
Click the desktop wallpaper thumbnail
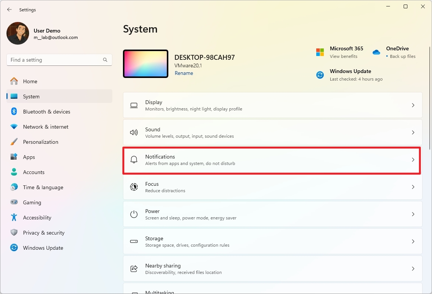[x=146, y=64]
